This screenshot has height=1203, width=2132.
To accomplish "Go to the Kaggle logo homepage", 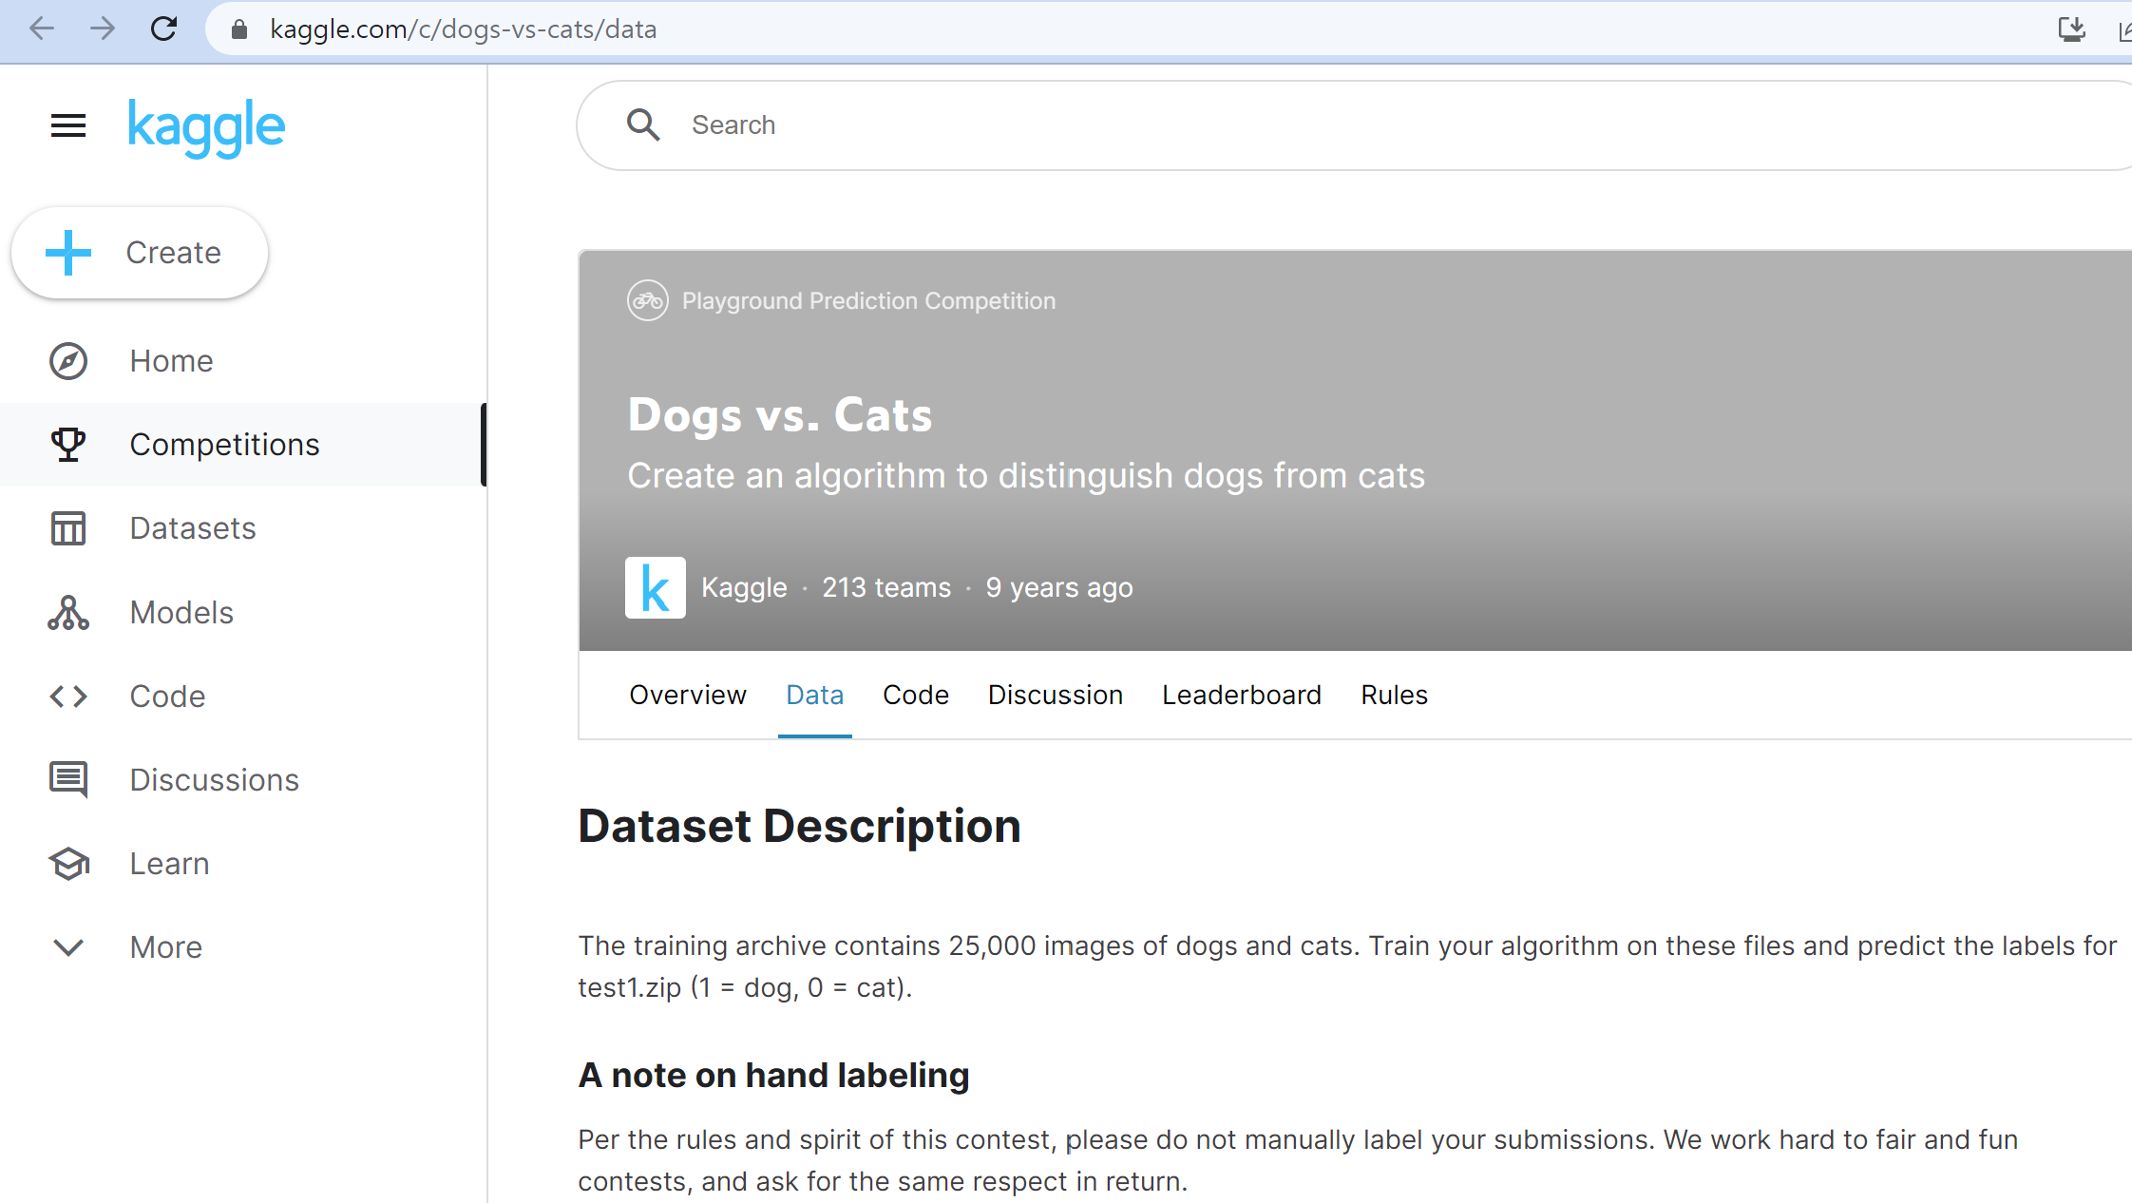I will pyautogui.click(x=206, y=127).
